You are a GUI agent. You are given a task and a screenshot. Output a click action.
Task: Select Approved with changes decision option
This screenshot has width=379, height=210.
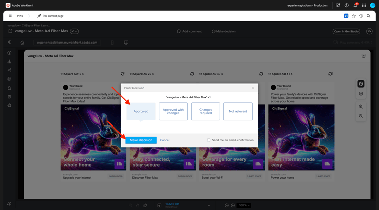tap(173, 111)
